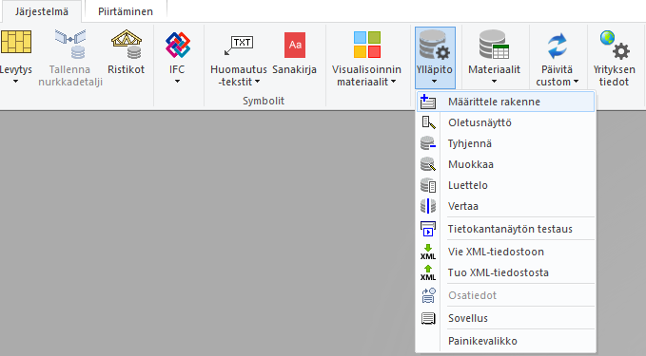Click the Tyhjennä database minus icon
Viewport: 646px width, 356px height.
pos(428,143)
